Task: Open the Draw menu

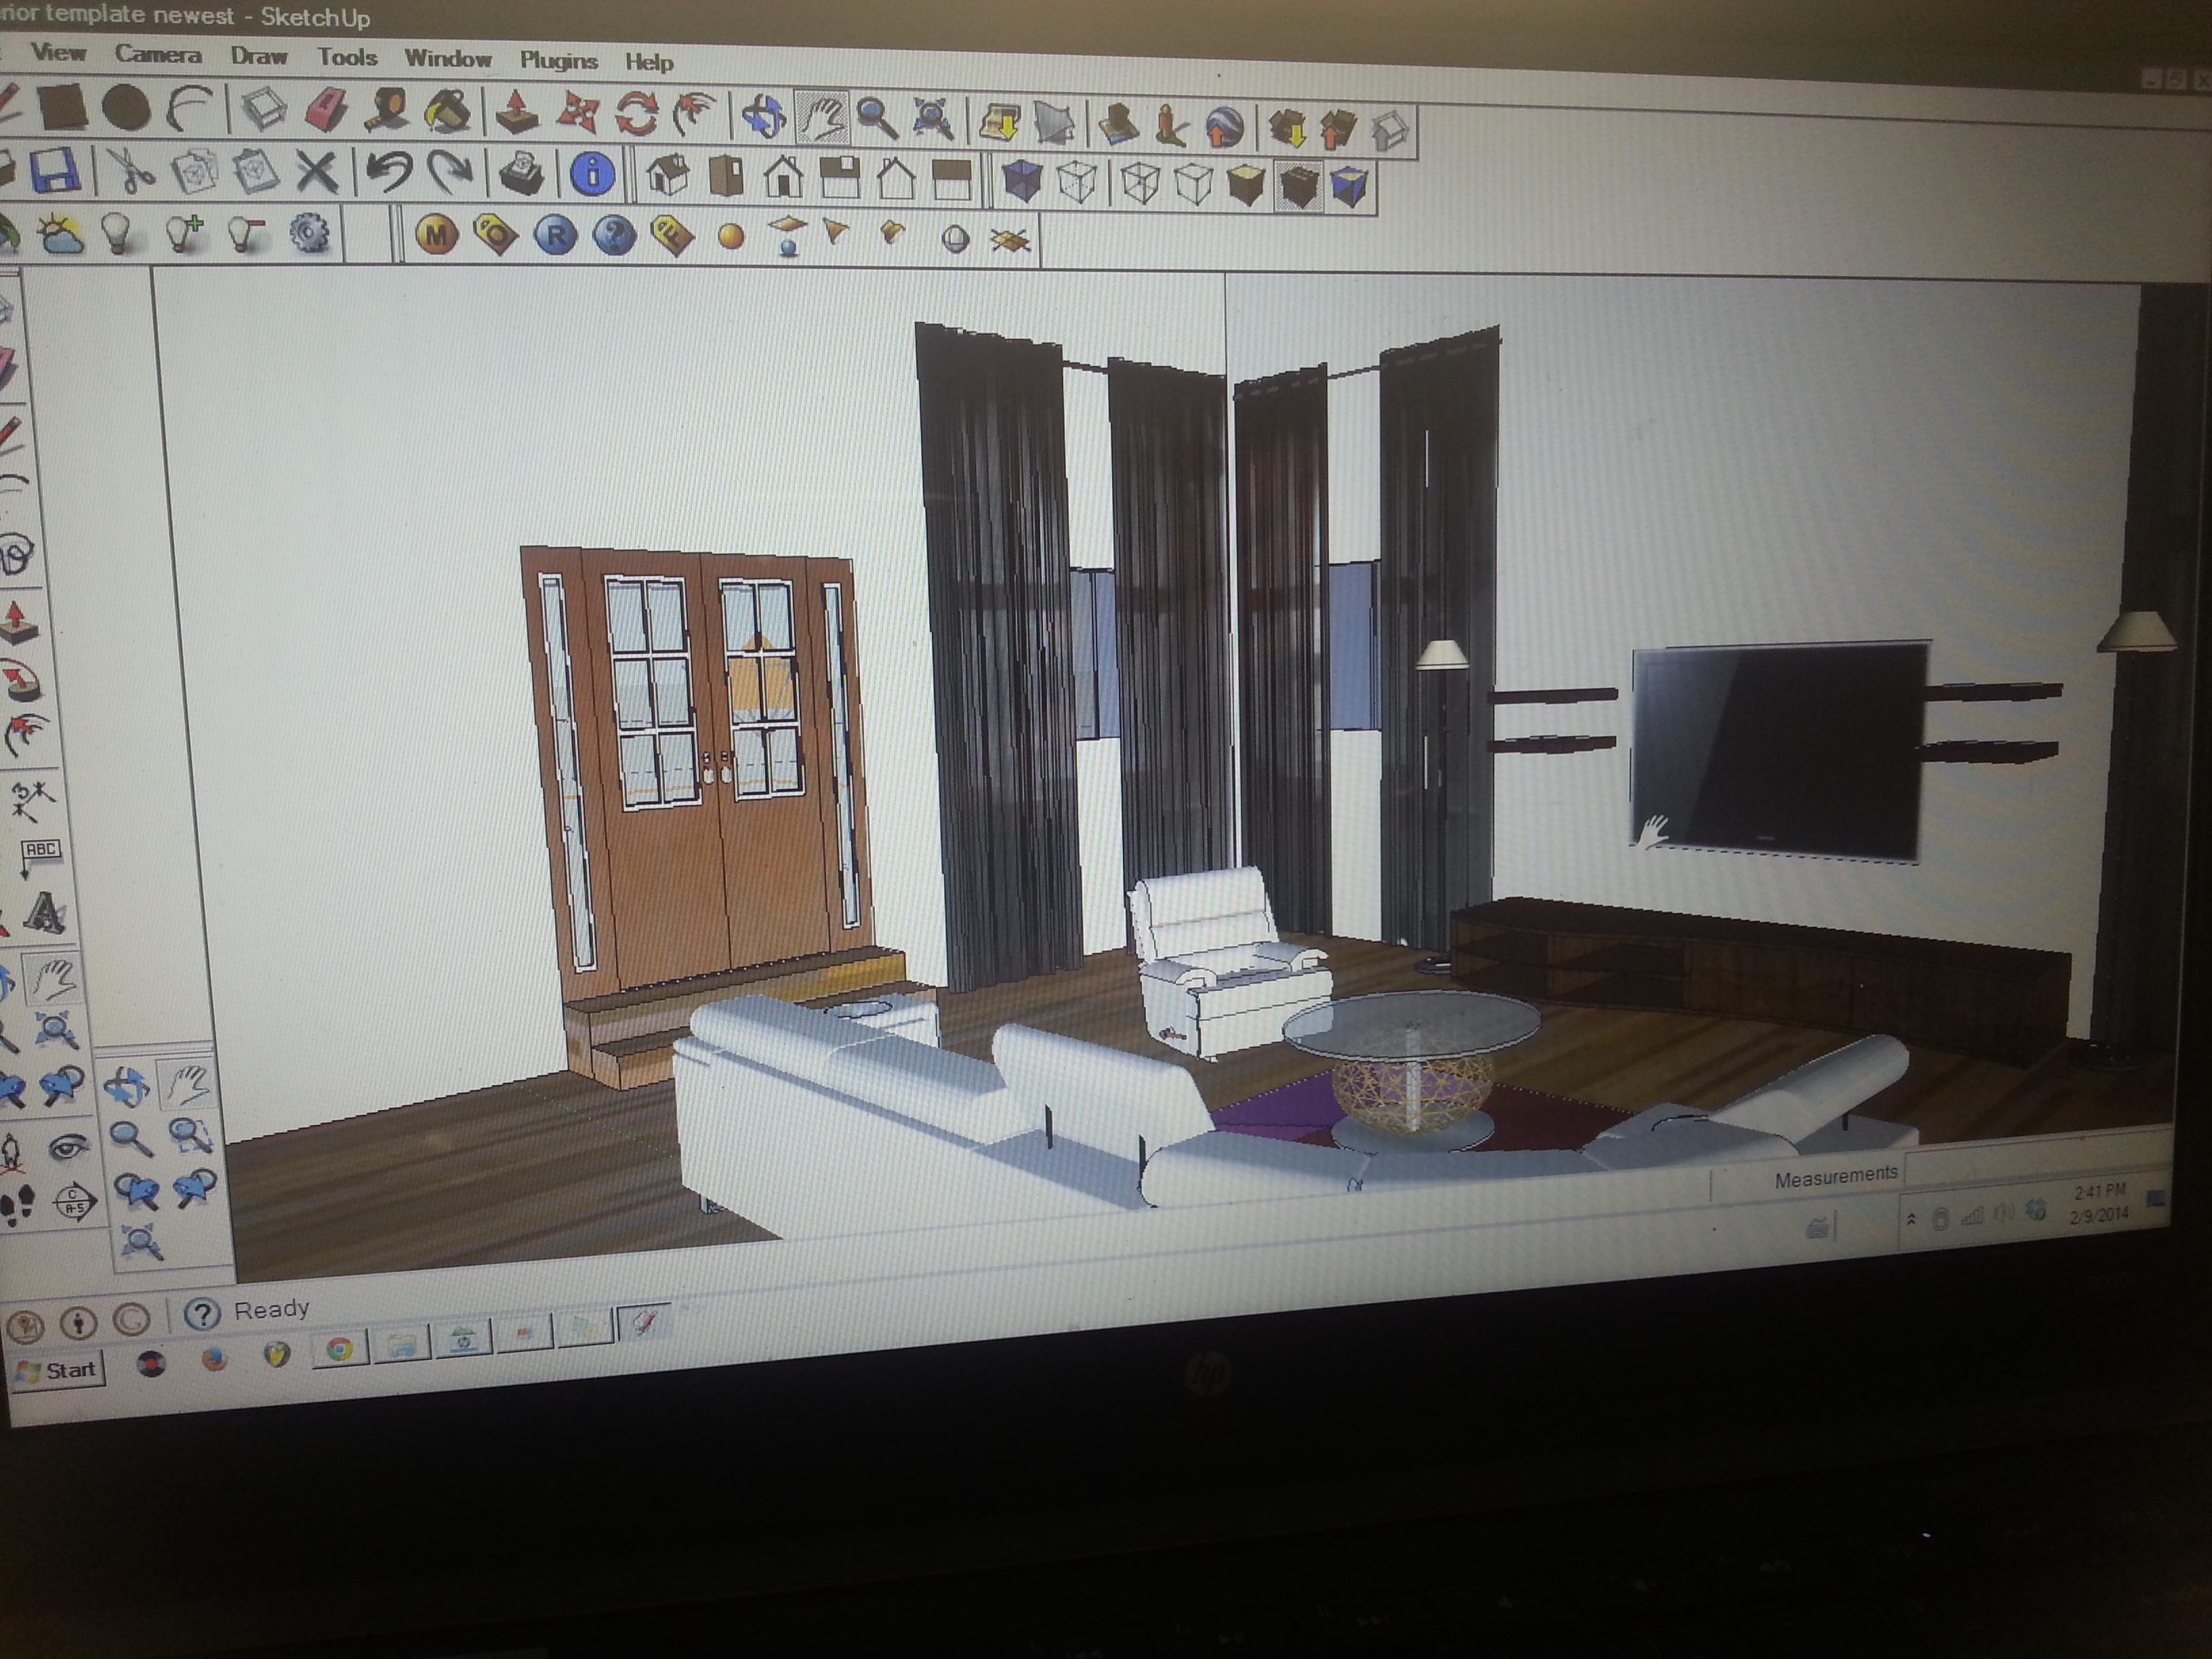Action: (x=259, y=56)
